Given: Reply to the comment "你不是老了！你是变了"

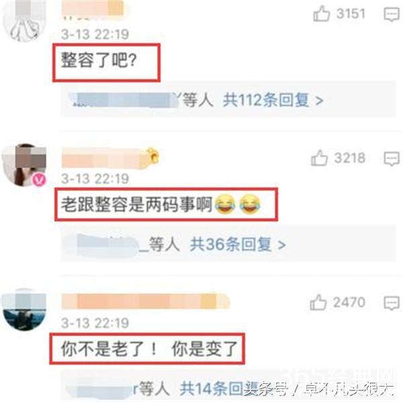Looking at the screenshot, I should 392,303.
